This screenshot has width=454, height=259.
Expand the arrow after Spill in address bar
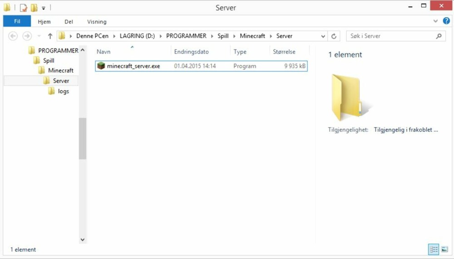[234, 36]
